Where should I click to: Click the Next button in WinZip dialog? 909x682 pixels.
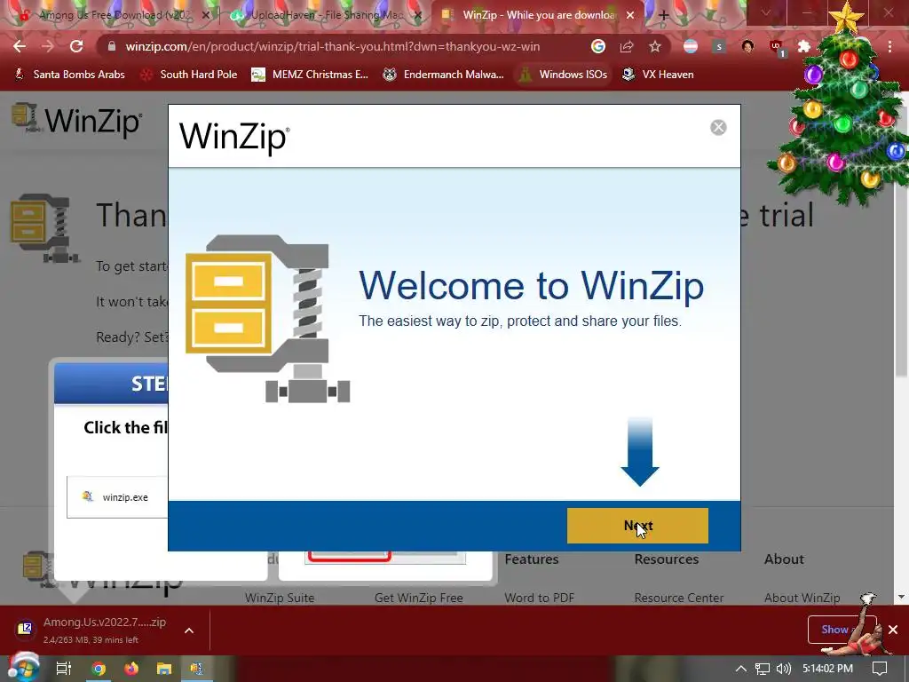(x=637, y=526)
